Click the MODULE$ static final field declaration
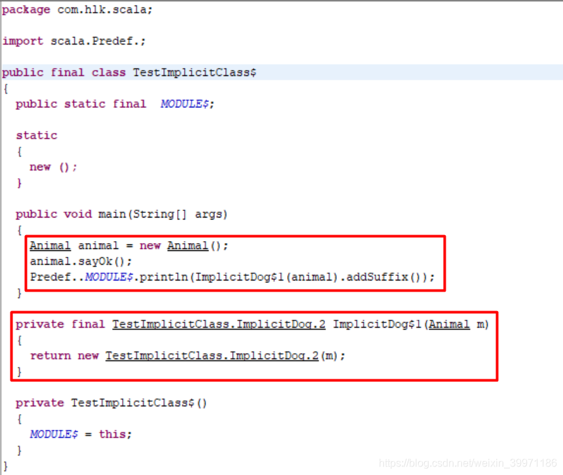The image size is (563, 475). pyautogui.click(x=115, y=104)
